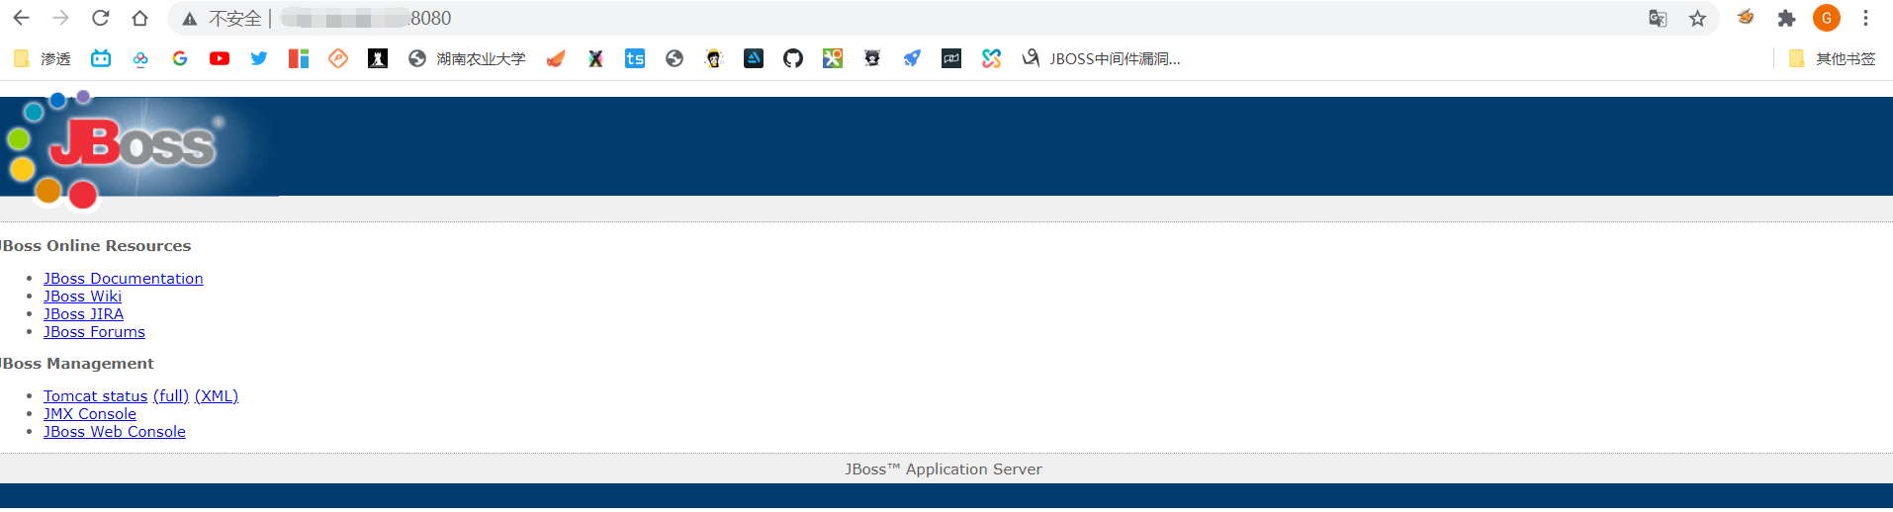Open the orange wing icon bookmark

tap(556, 58)
